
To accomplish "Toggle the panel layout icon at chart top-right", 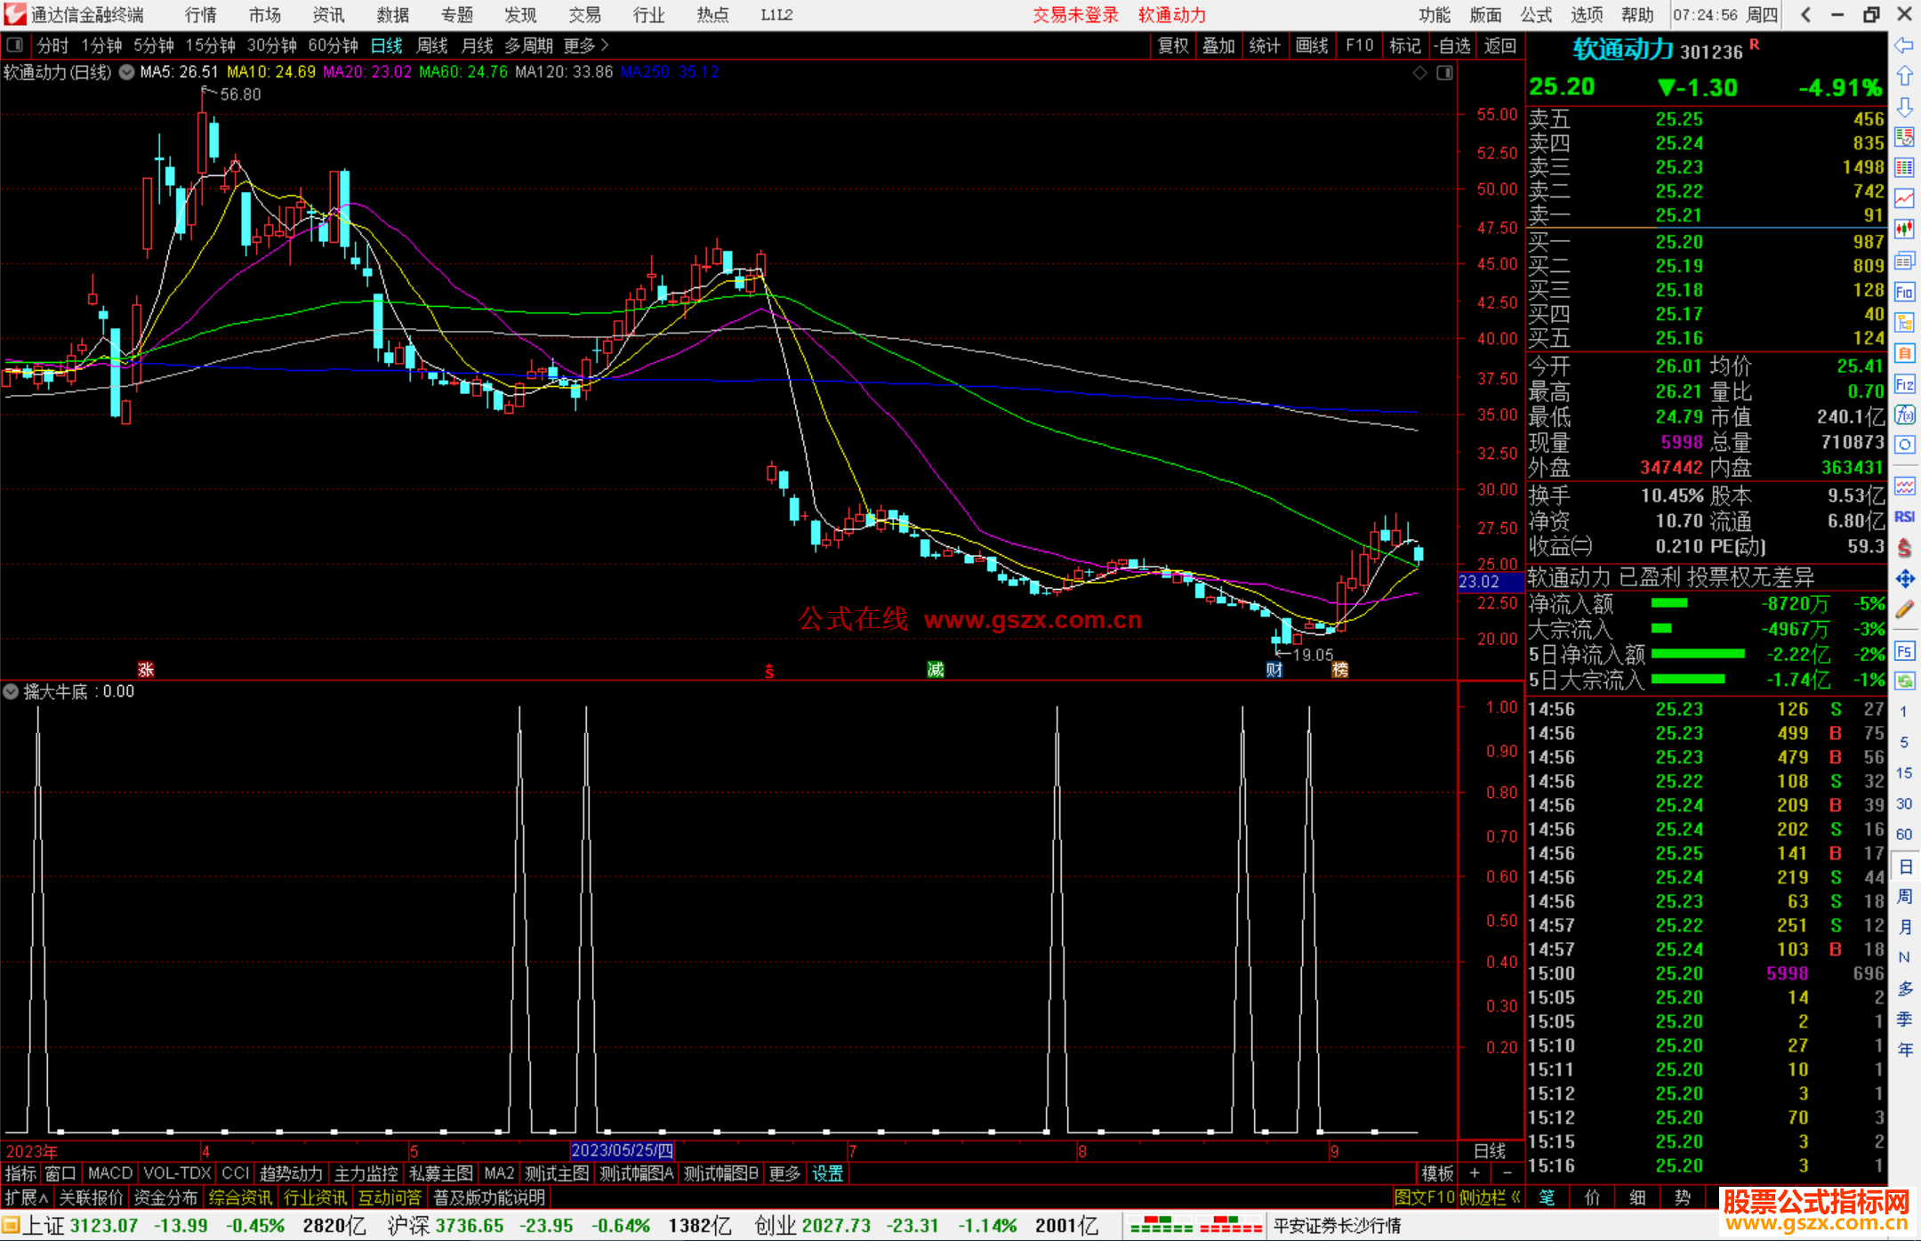I will click(x=1444, y=72).
